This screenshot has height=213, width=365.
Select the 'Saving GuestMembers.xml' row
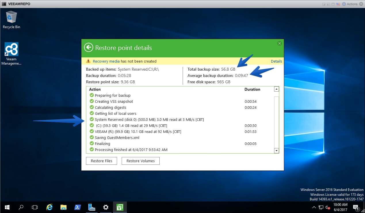(x=180, y=138)
